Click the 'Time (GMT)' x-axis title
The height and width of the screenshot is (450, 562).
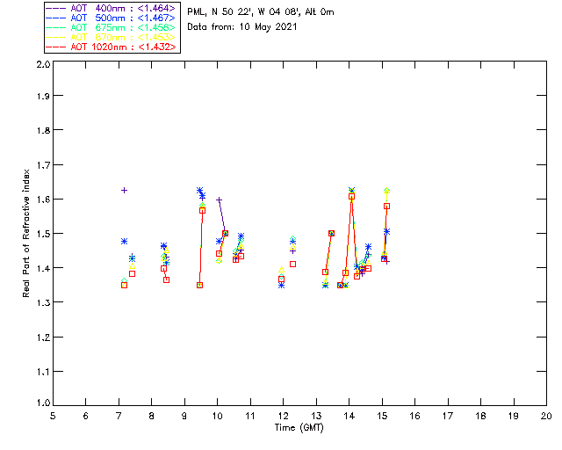(299, 428)
